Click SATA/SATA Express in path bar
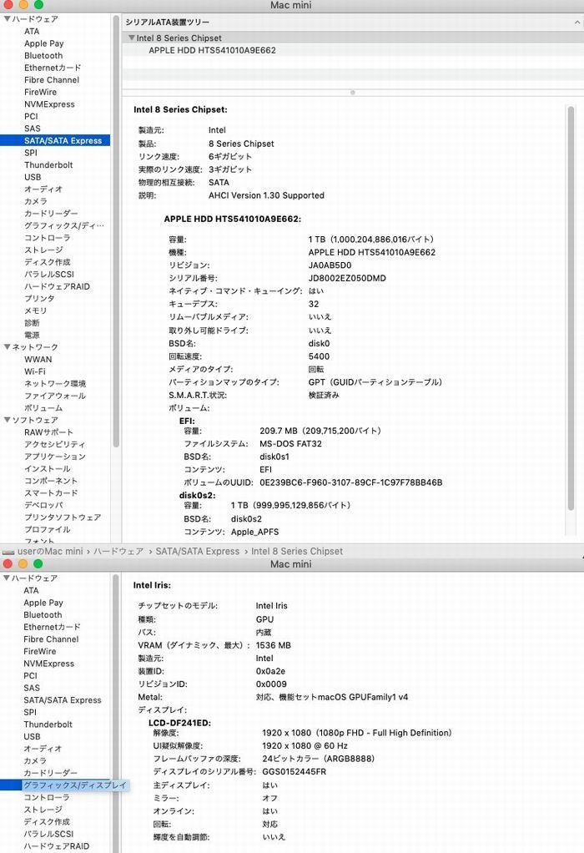The image size is (584, 853). 198,551
